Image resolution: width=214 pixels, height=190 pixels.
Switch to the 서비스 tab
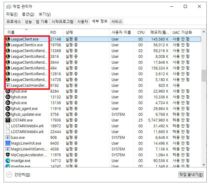pyautogui.click(x=117, y=22)
